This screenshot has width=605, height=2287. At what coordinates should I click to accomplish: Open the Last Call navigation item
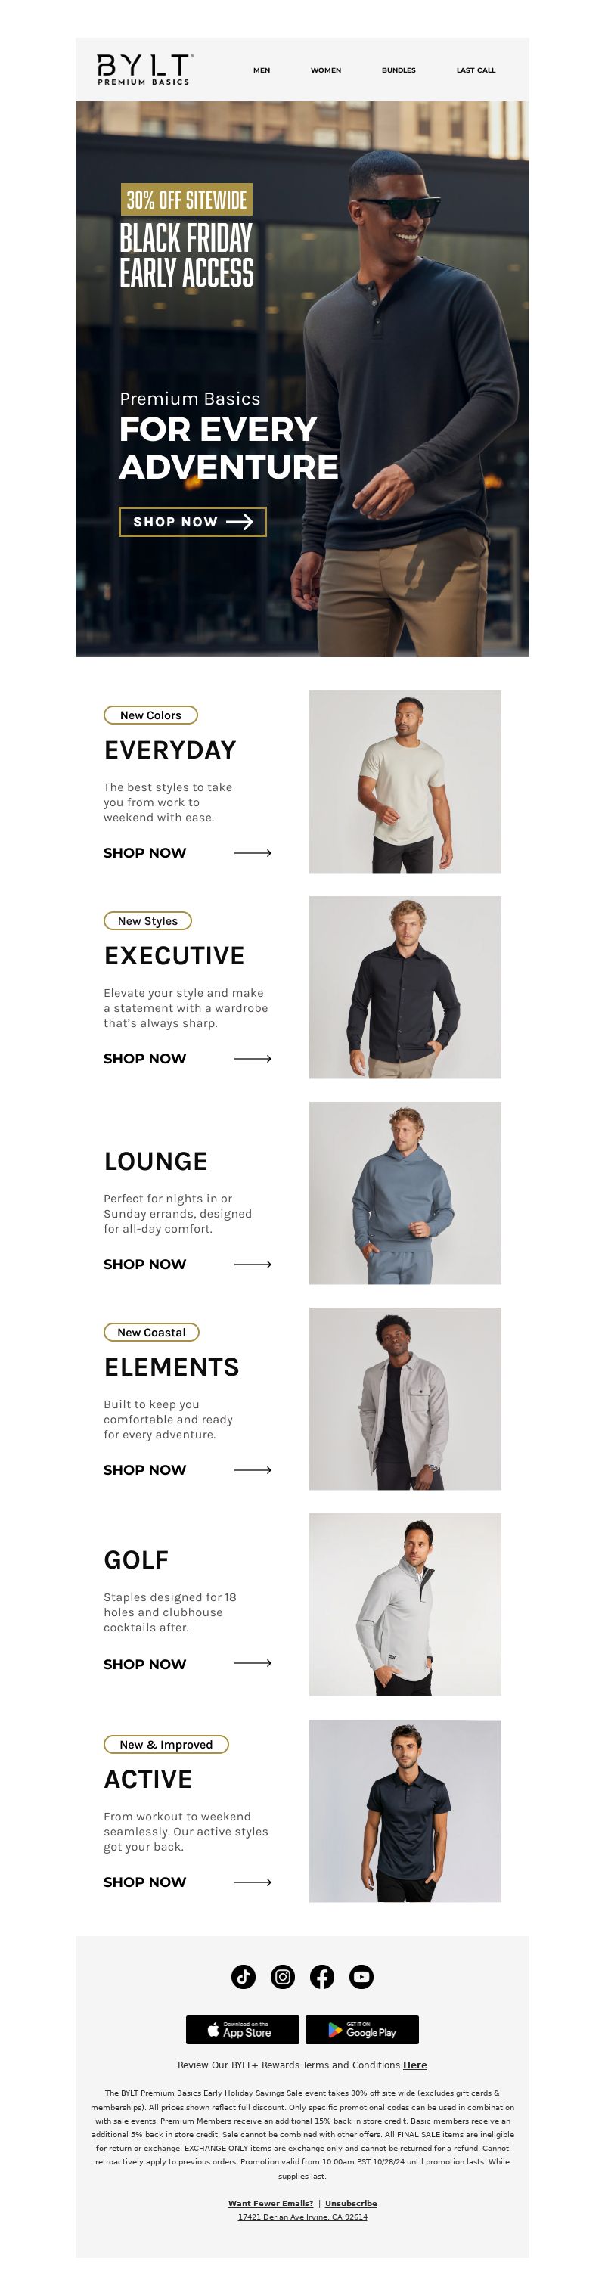coord(476,70)
